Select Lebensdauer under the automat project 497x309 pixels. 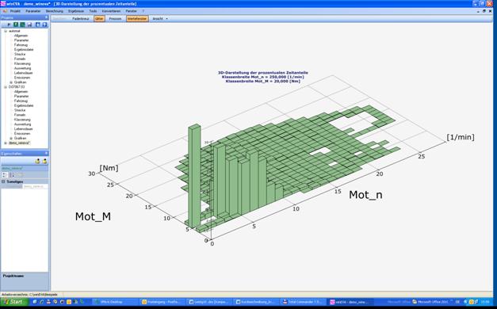[x=24, y=73]
